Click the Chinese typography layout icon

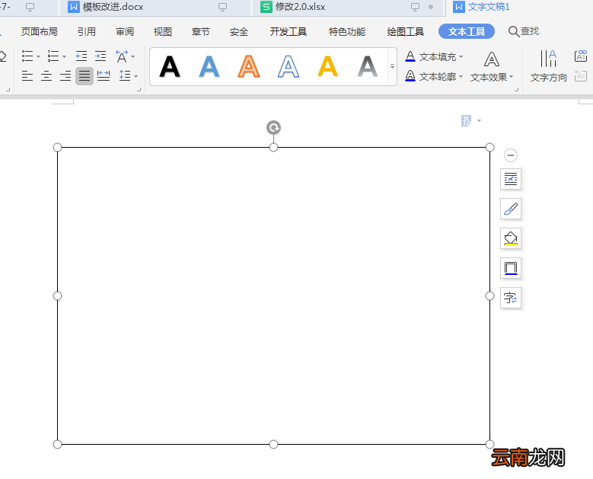click(122, 56)
